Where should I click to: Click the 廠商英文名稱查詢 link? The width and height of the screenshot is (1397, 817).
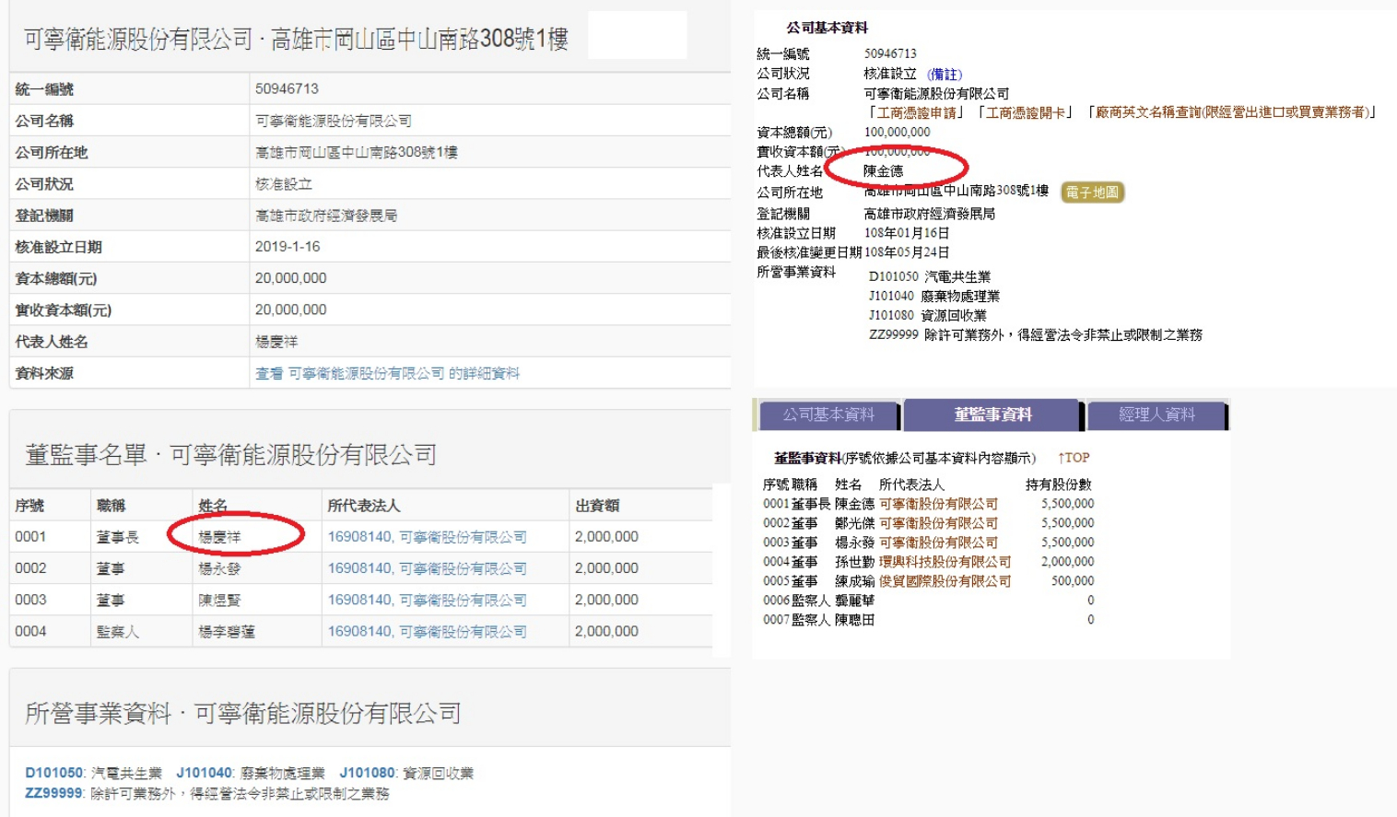[1231, 112]
